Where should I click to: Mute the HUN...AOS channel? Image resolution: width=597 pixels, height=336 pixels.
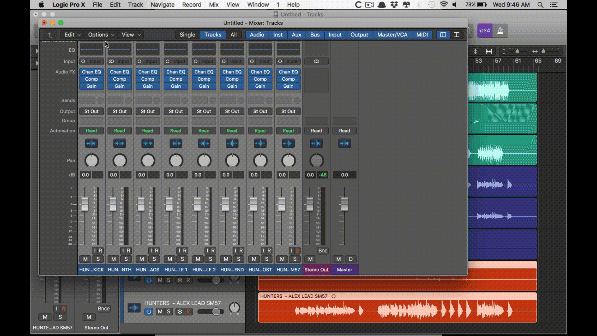[141, 259]
